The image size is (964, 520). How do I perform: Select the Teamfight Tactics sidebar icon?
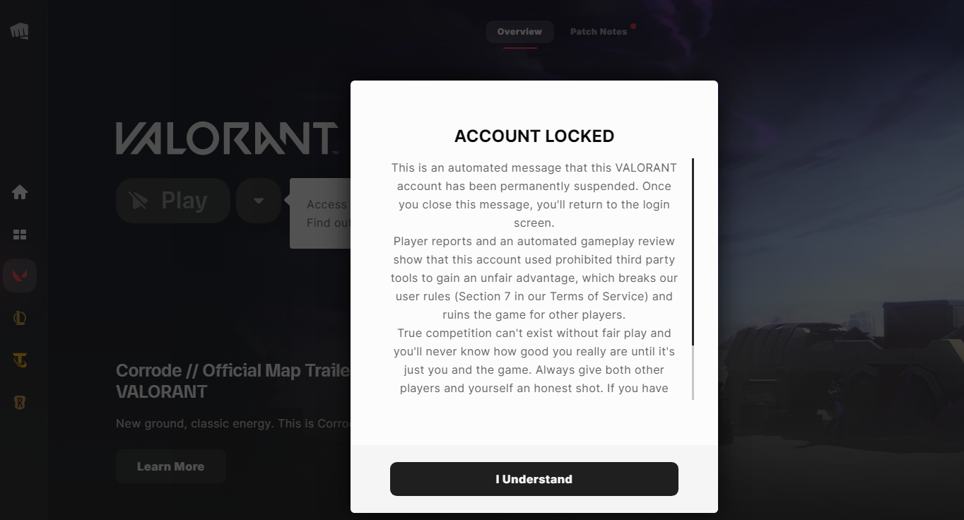pyautogui.click(x=20, y=361)
